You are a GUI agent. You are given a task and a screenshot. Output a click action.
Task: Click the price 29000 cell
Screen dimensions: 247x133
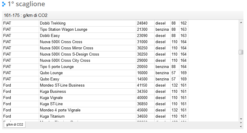coord(145,61)
